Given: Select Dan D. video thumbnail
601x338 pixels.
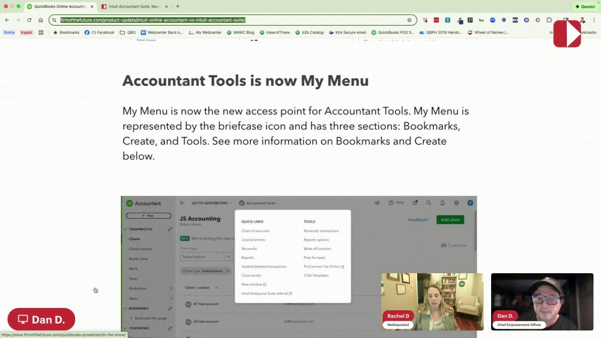Looking at the screenshot, I should pos(542,302).
